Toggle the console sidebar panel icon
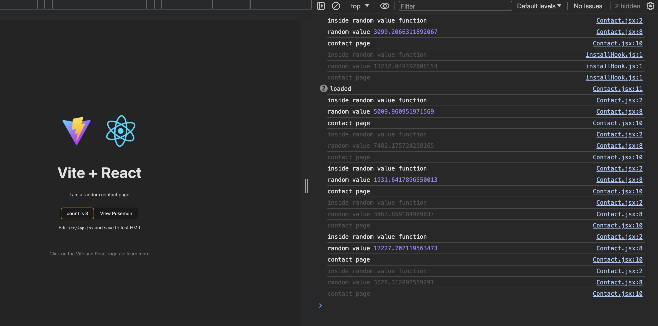The height and width of the screenshot is (326, 658). 321,6
